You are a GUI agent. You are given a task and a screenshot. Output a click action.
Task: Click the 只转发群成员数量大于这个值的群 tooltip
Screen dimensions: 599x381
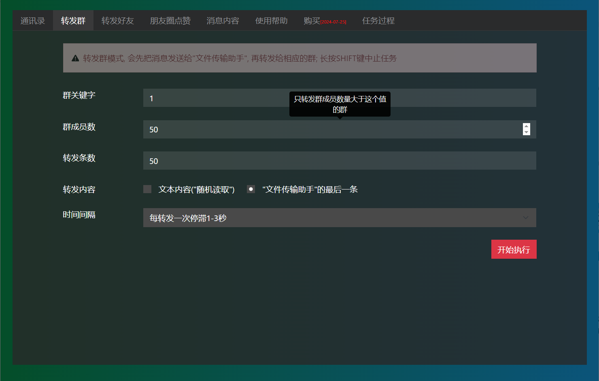(x=340, y=104)
